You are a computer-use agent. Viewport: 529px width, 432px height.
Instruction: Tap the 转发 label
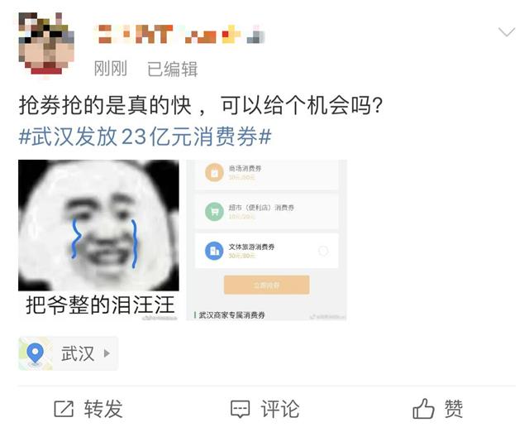point(102,409)
